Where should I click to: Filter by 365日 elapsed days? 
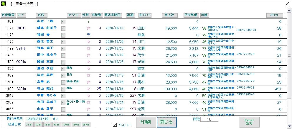pyautogui.click(x=86, y=125)
